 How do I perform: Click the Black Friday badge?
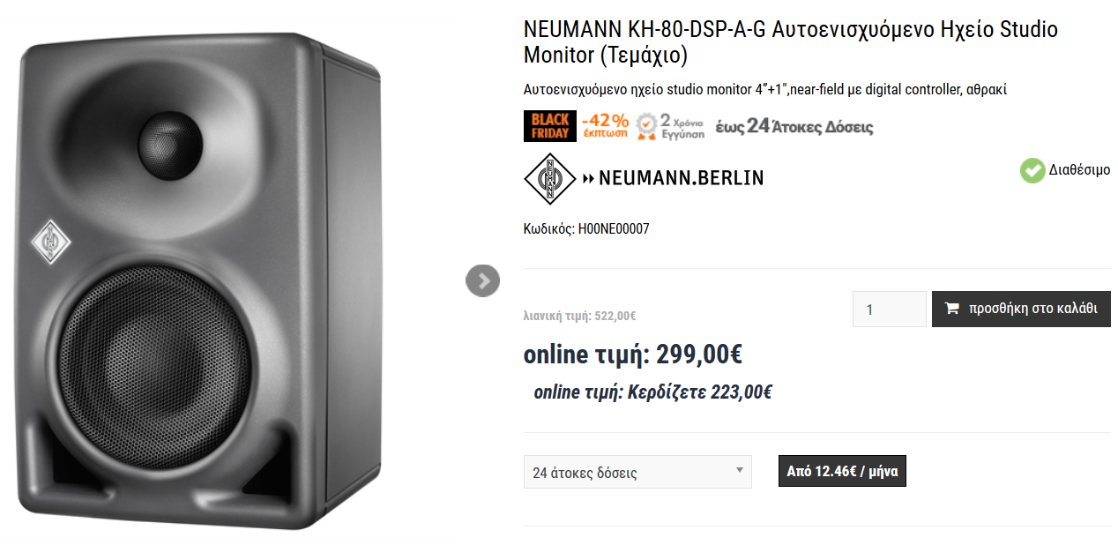coord(549,126)
